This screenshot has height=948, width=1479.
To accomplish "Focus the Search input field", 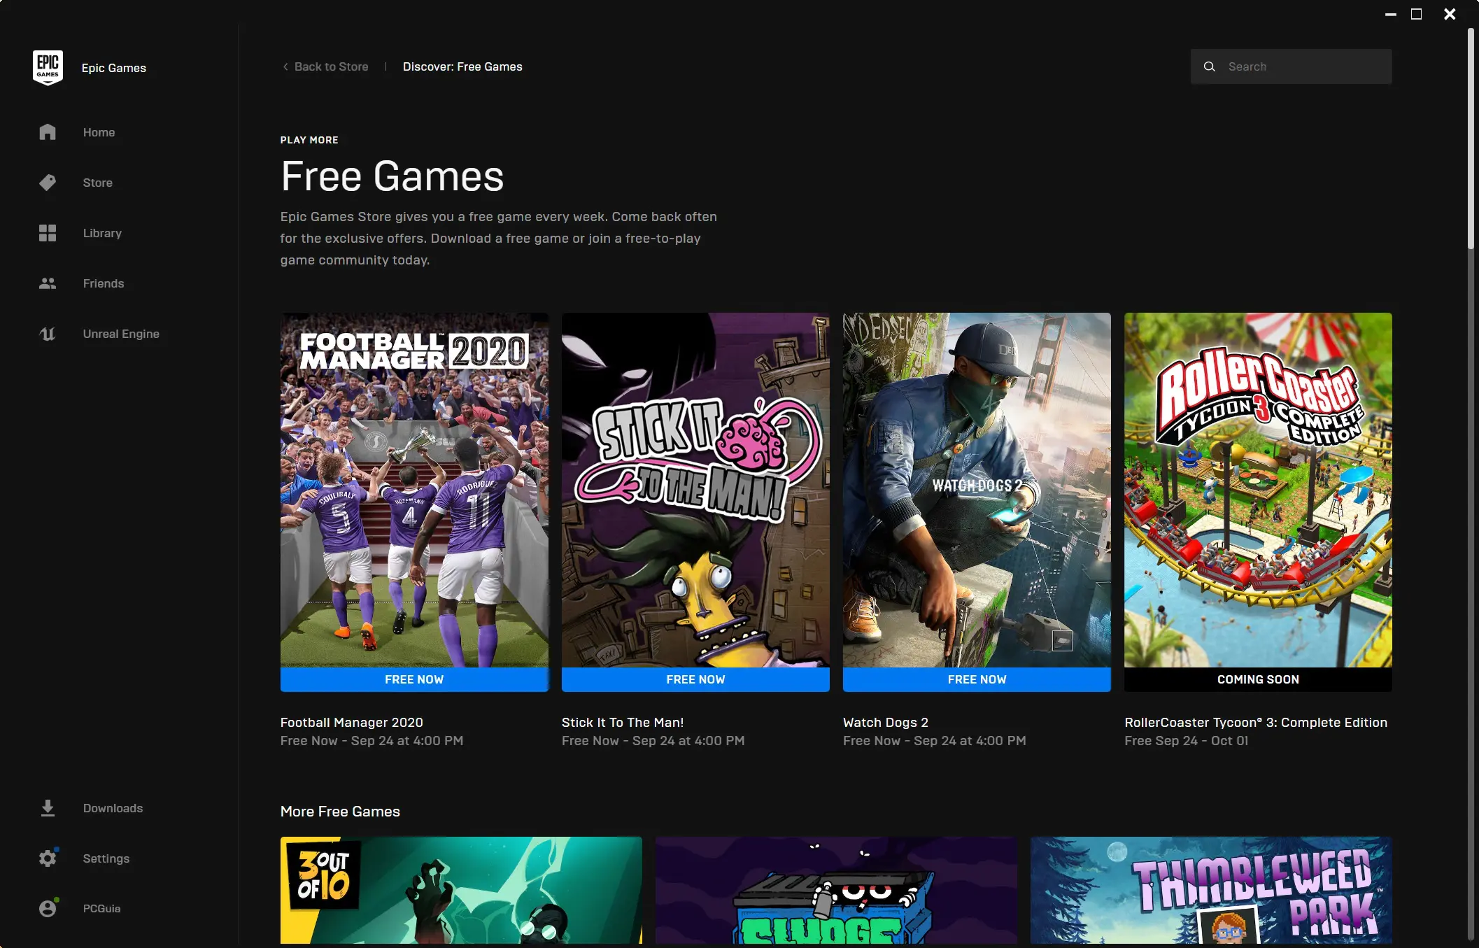I will click(1291, 66).
